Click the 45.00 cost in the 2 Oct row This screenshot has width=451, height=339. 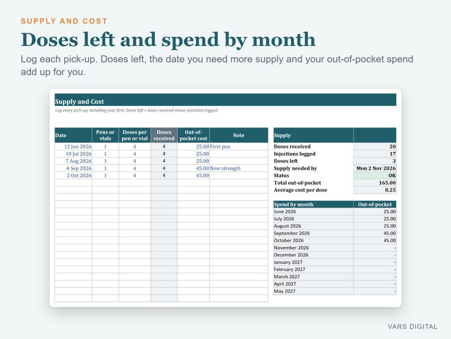(193, 175)
